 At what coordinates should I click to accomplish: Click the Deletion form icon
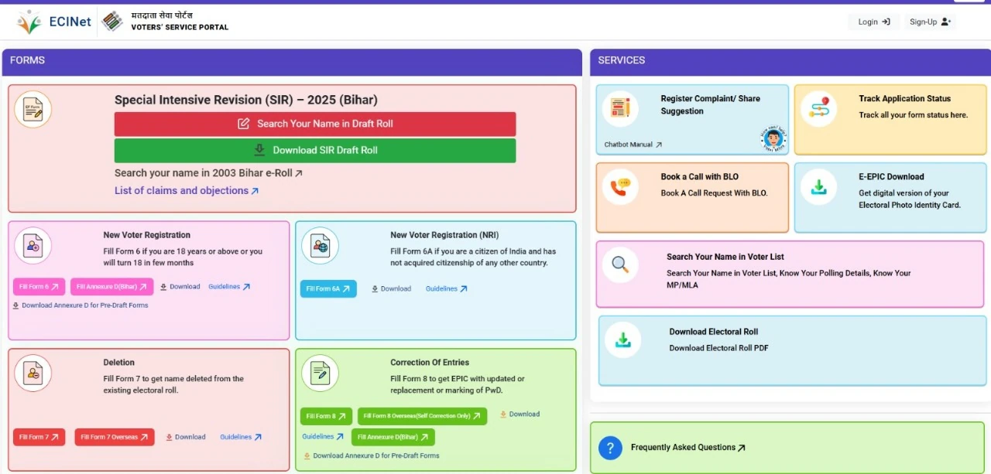point(33,373)
